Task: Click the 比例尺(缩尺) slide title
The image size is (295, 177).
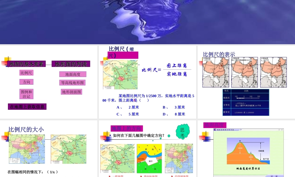Action: click(123, 52)
